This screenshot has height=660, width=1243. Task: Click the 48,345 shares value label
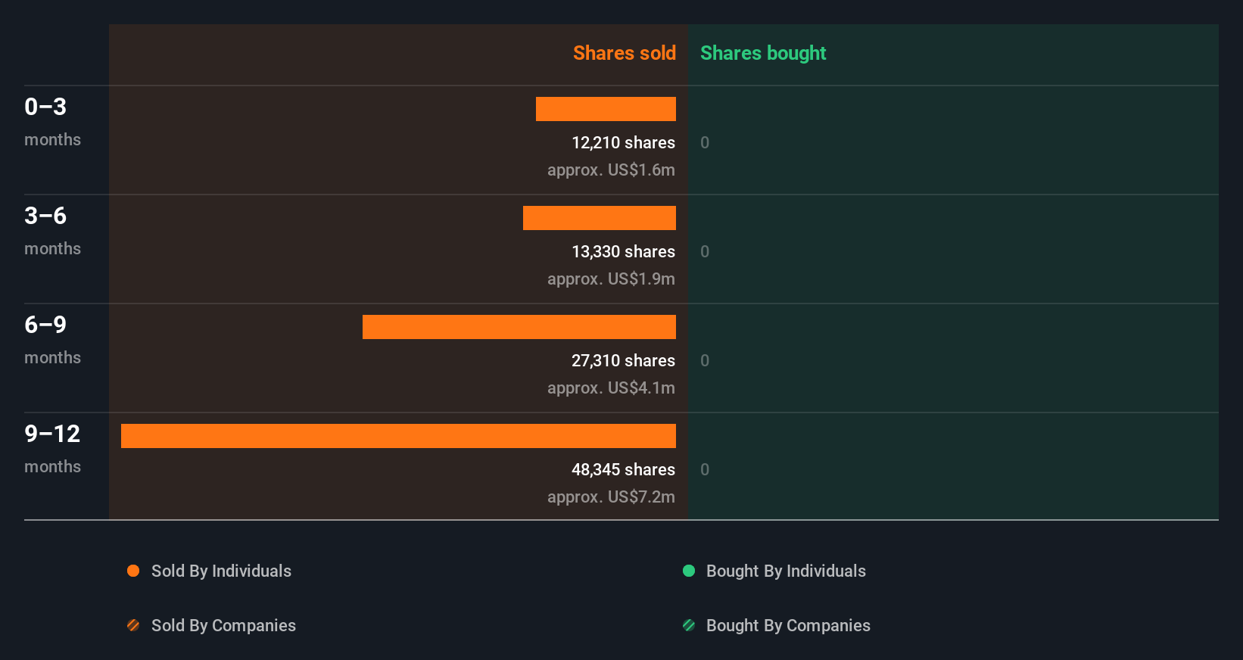pos(623,469)
